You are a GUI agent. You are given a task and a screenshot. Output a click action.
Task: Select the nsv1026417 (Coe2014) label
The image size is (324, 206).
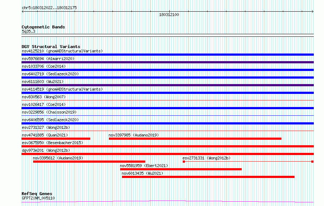[44, 104]
